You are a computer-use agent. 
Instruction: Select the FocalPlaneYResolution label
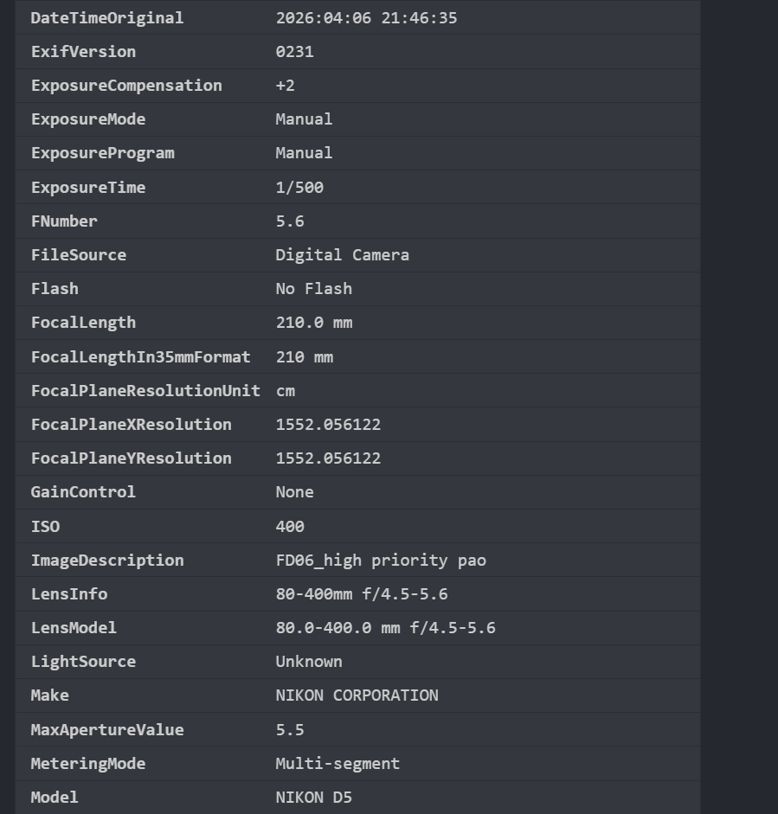(131, 458)
